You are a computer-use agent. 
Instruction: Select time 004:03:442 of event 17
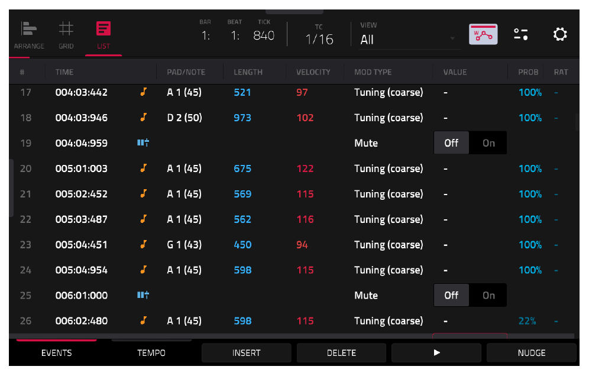point(81,92)
